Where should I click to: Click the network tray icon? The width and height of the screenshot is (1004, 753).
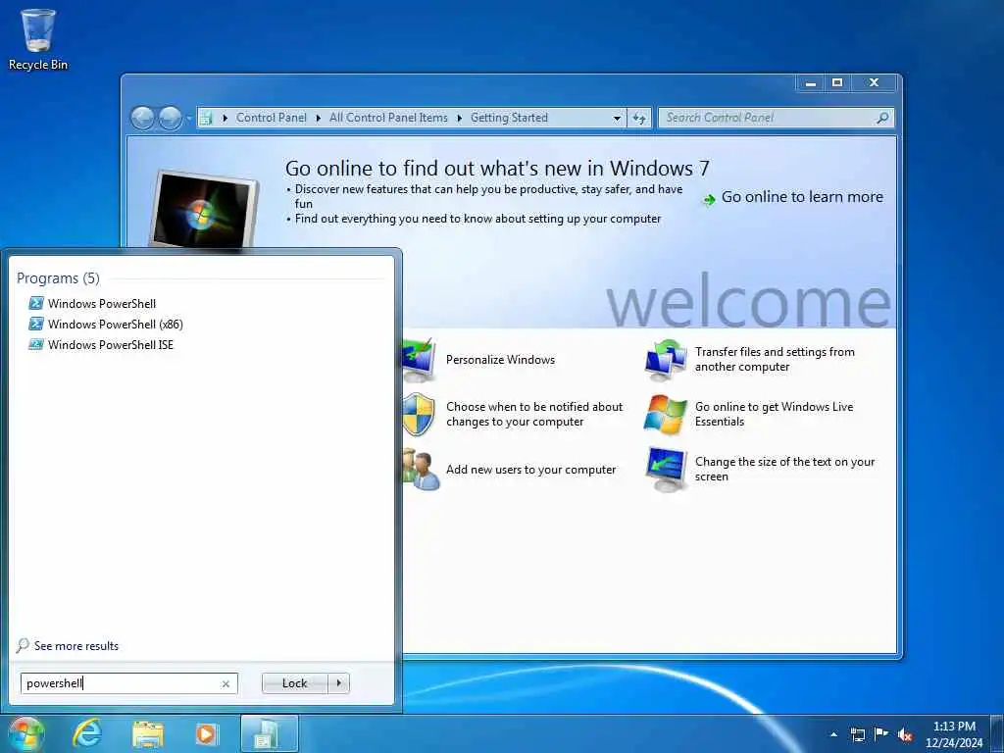[x=857, y=734]
